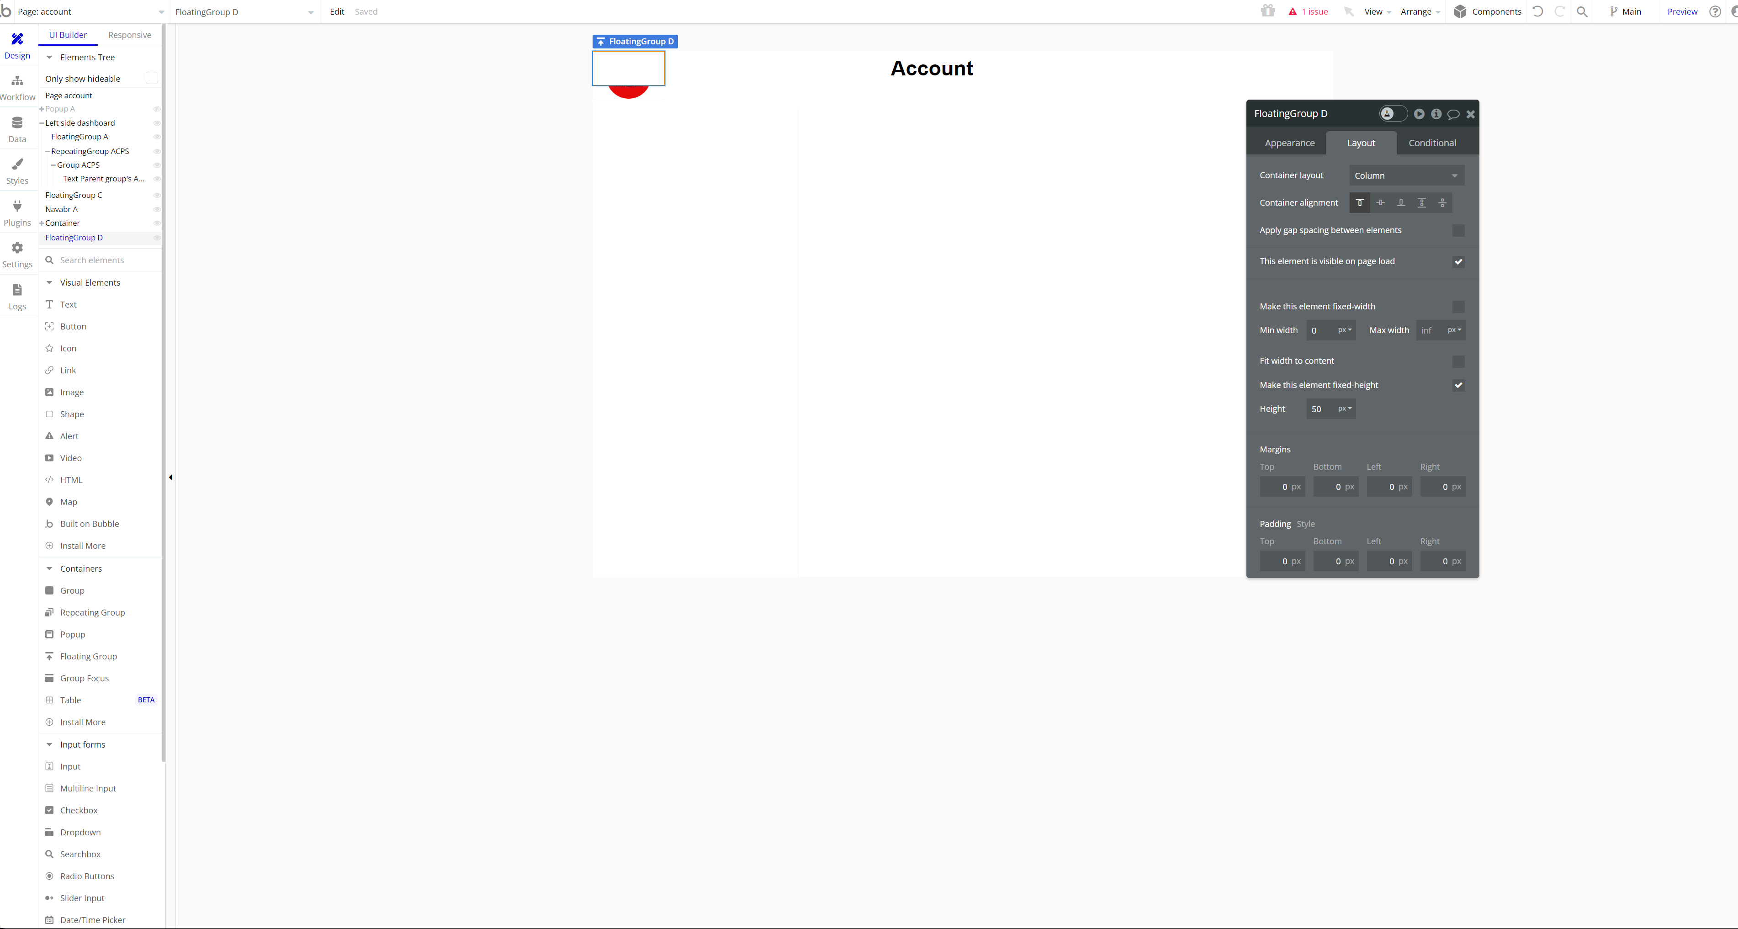This screenshot has width=1738, height=929.
Task: Open the Data section icon
Action: pyautogui.click(x=17, y=129)
